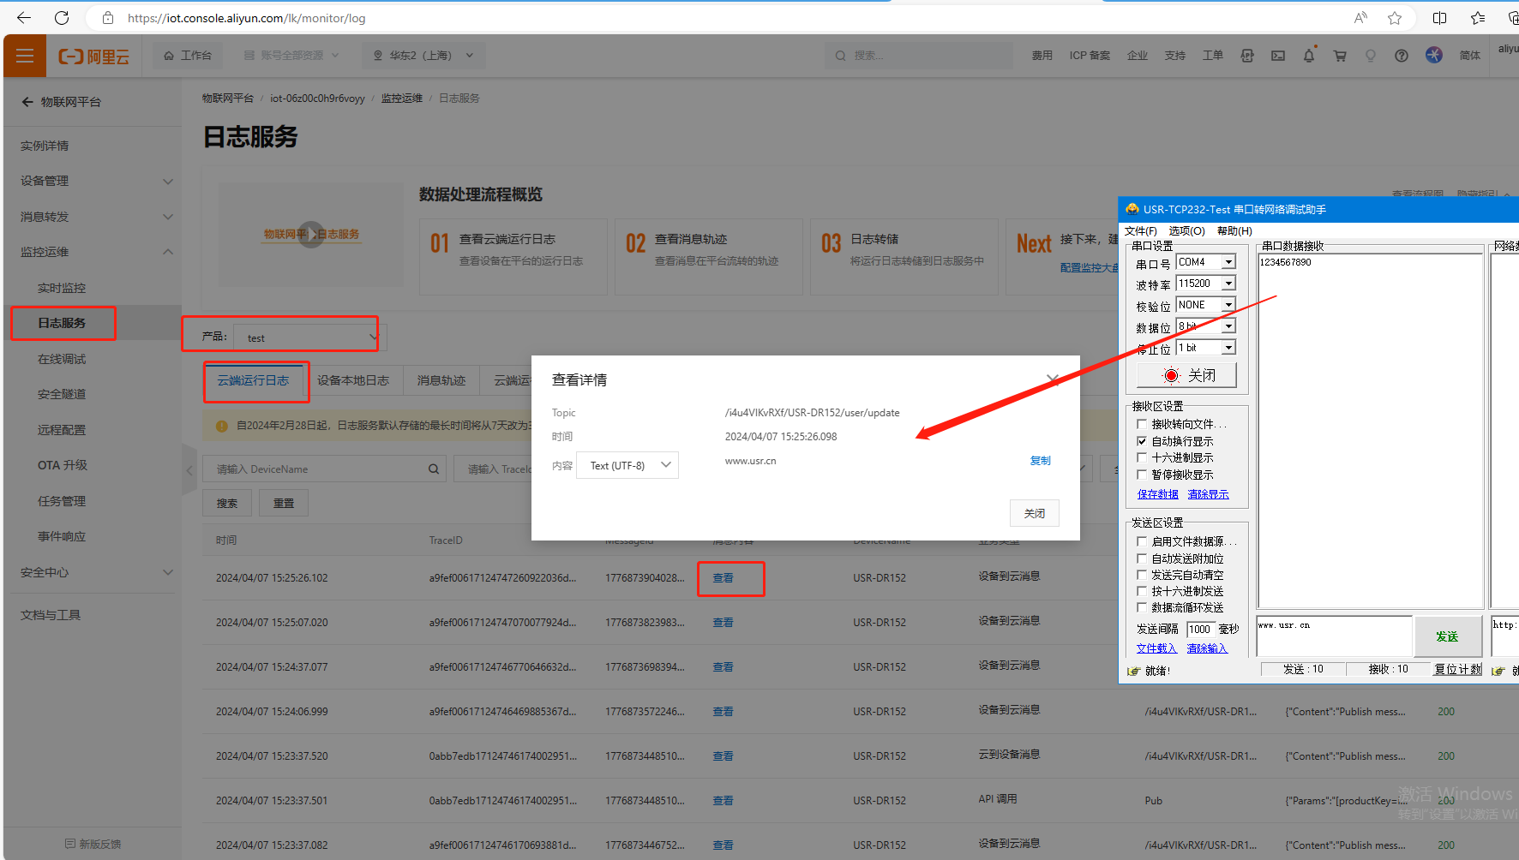Open the Text (UTF-8) content format dropdown
The image size is (1519, 860).
(627, 465)
